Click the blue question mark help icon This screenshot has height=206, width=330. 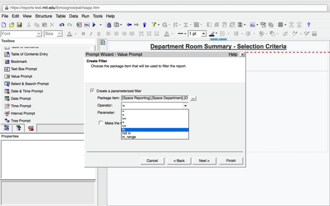point(308,25)
